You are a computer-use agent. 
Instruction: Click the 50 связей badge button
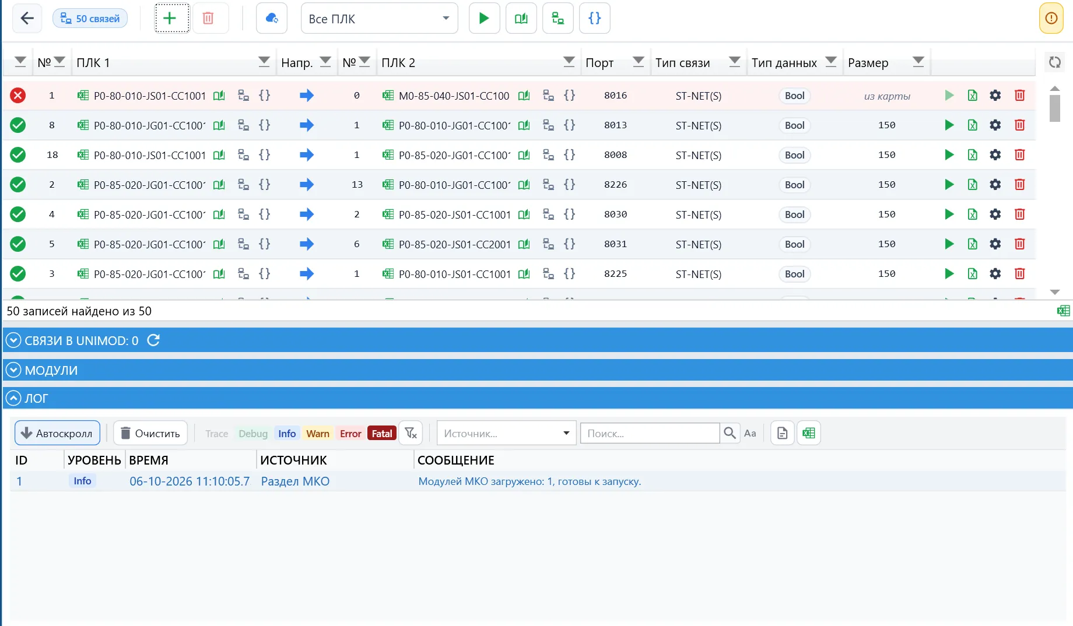pyautogui.click(x=90, y=18)
